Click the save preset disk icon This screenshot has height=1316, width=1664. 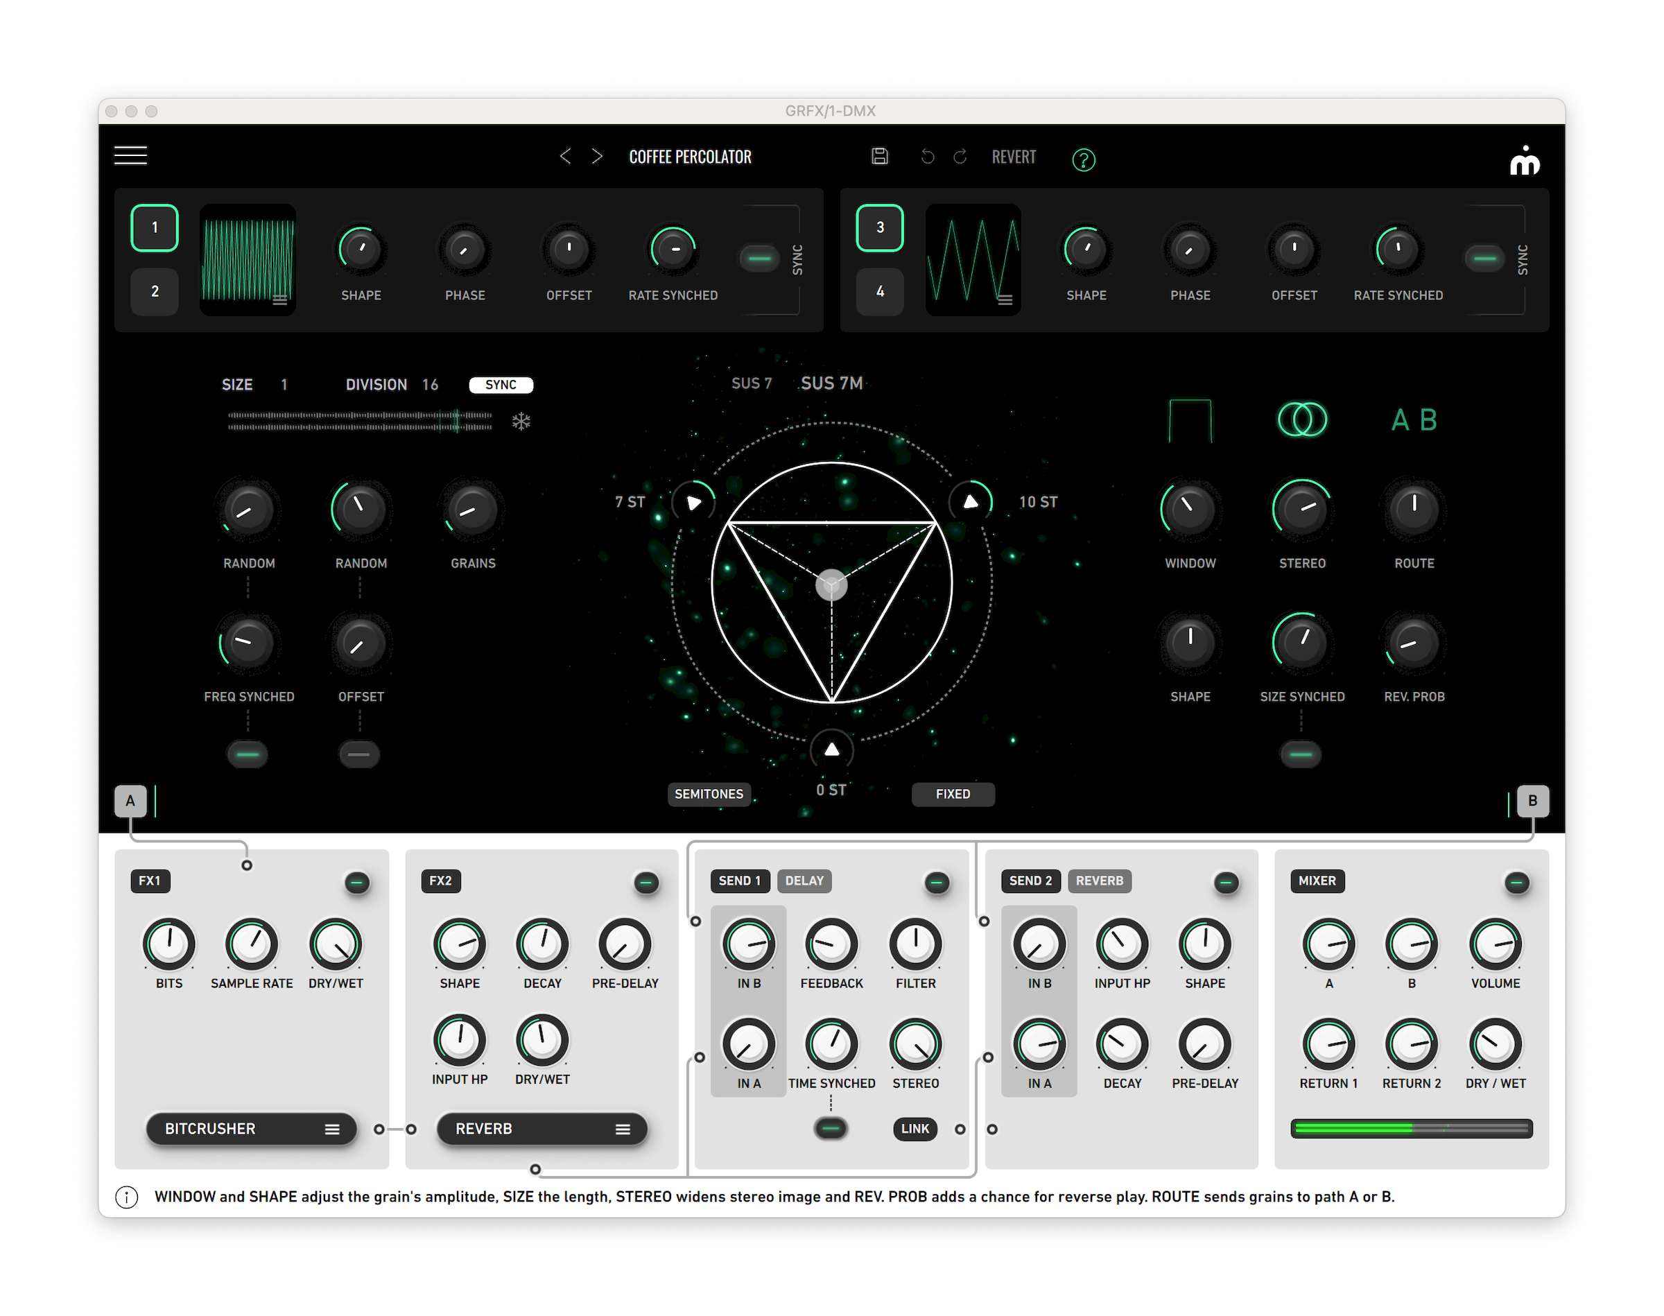coord(879,157)
